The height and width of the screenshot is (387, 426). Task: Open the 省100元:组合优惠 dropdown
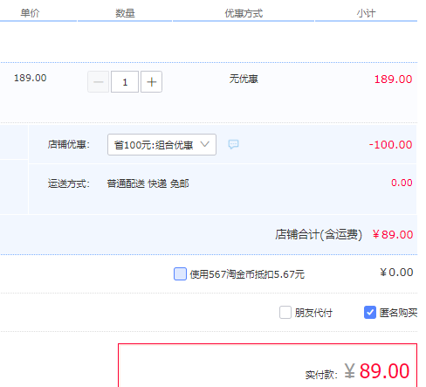click(161, 144)
